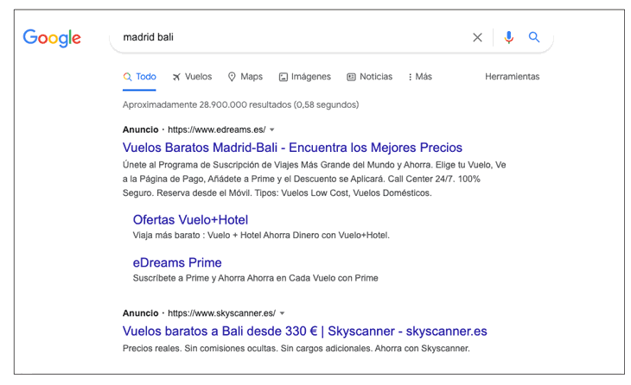Click the Únete al Programa de Suscripción description
Image resolution: width=631 pixels, height=385 pixels.
315,179
